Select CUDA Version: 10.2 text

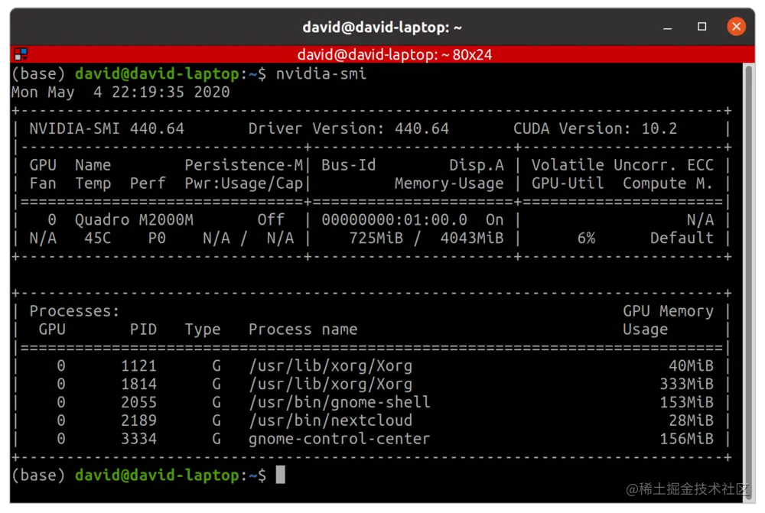point(594,128)
